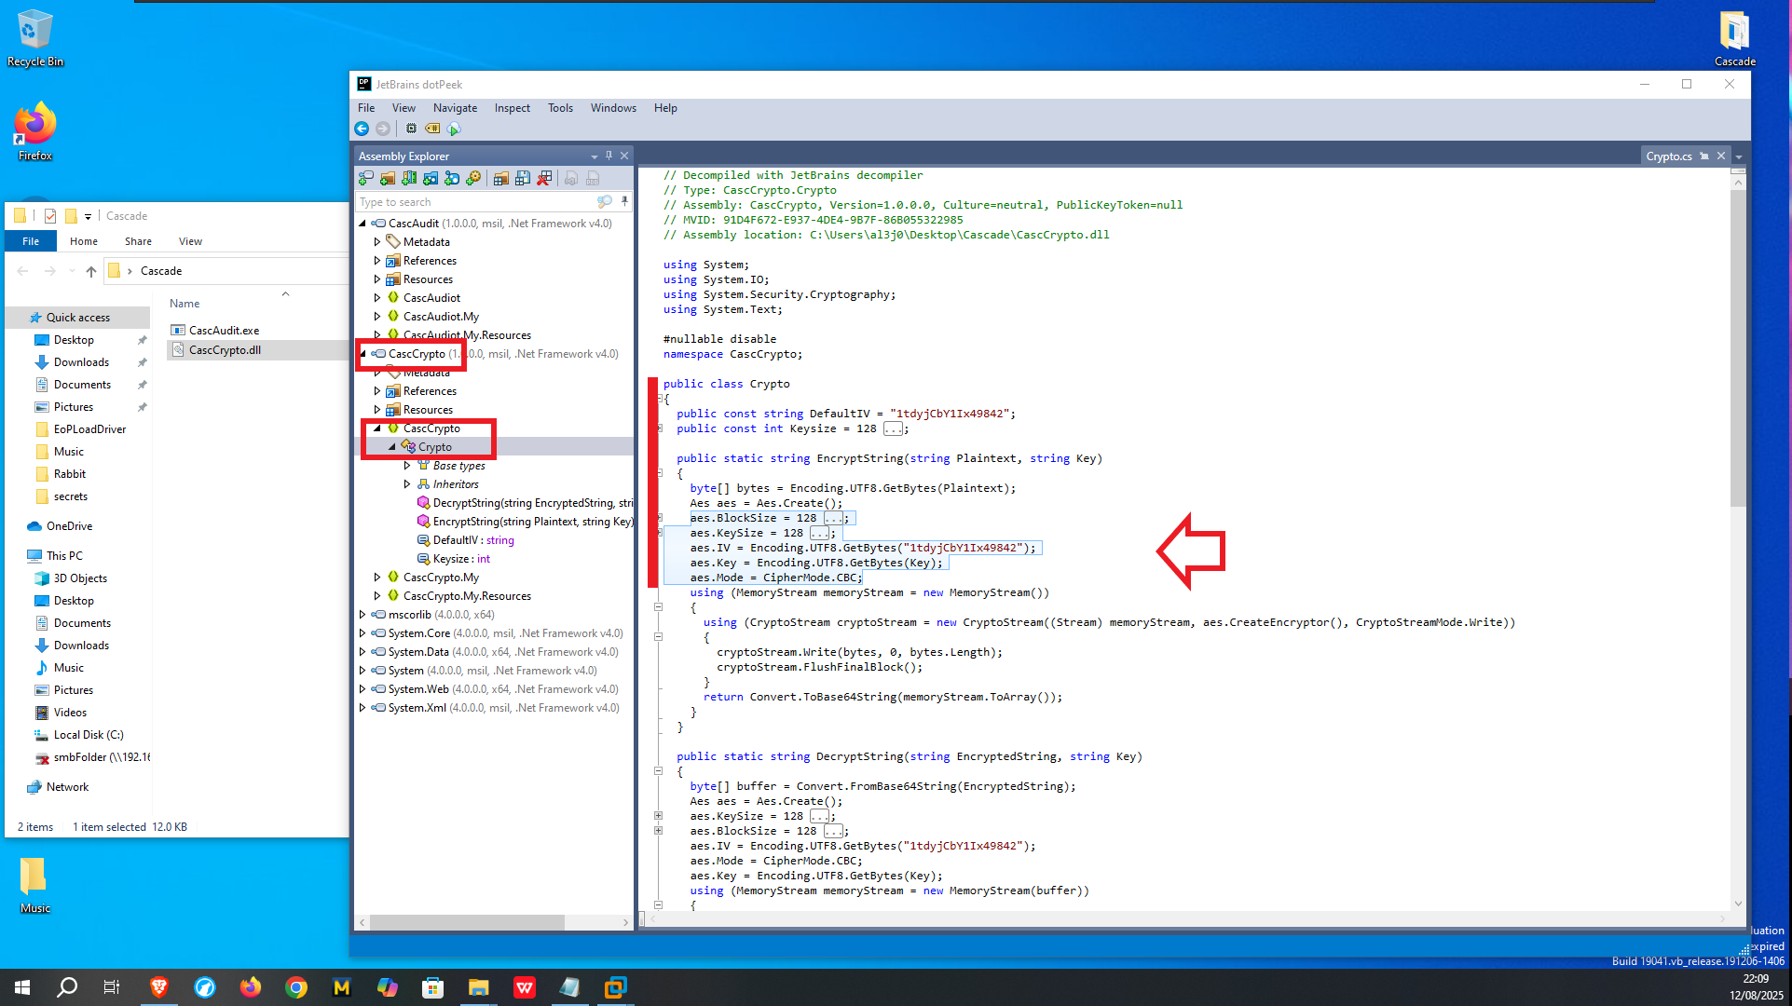1792x1006 pixels.
Task: Open the Inspect menu
Action: tap(512, 108)
